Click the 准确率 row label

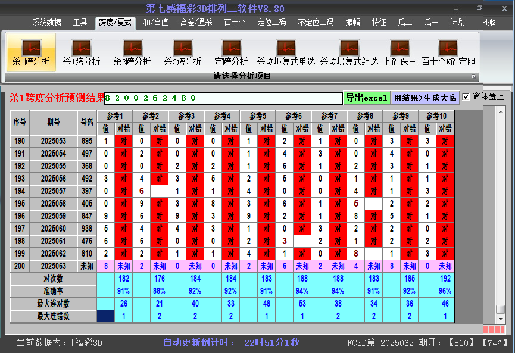click(53, 291)
